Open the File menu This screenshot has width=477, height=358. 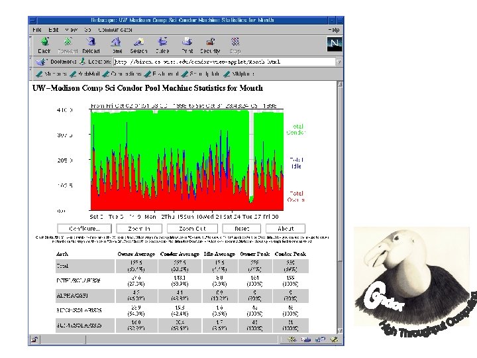point(37,30)
